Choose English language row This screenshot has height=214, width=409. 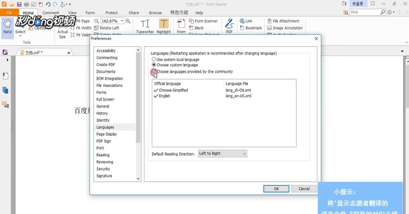click(224, 96)
